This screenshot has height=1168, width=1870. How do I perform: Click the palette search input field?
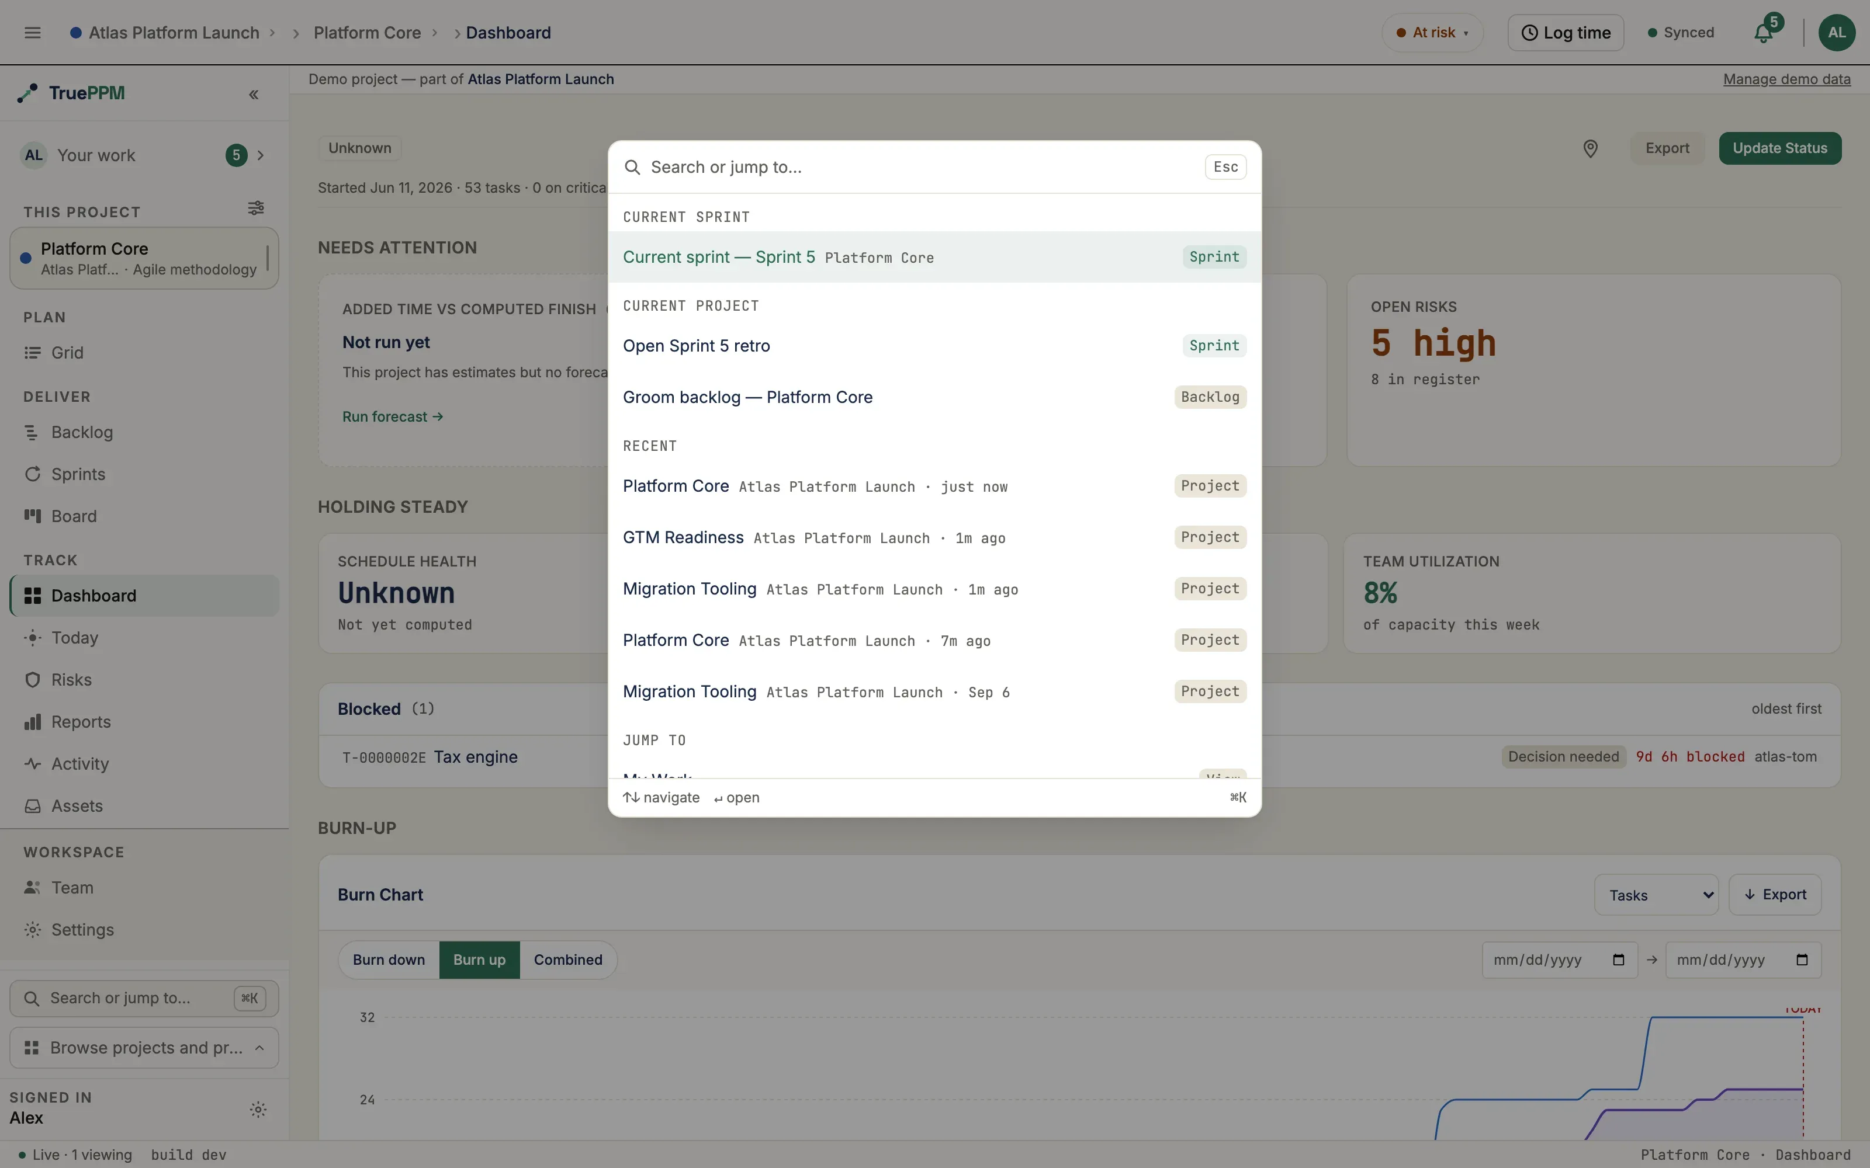point(923,168)
